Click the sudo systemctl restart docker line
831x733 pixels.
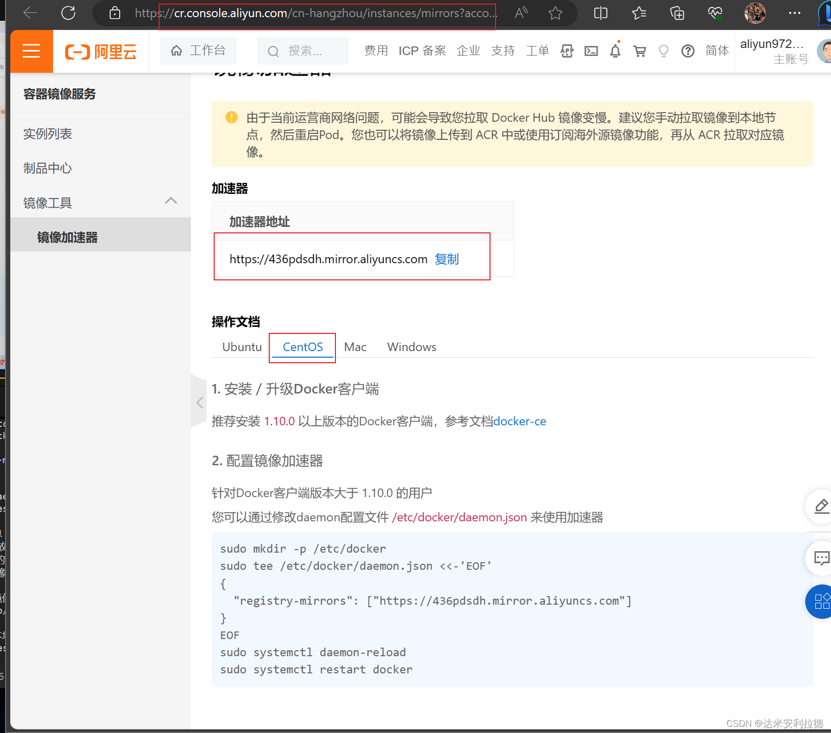click(316, 669)
